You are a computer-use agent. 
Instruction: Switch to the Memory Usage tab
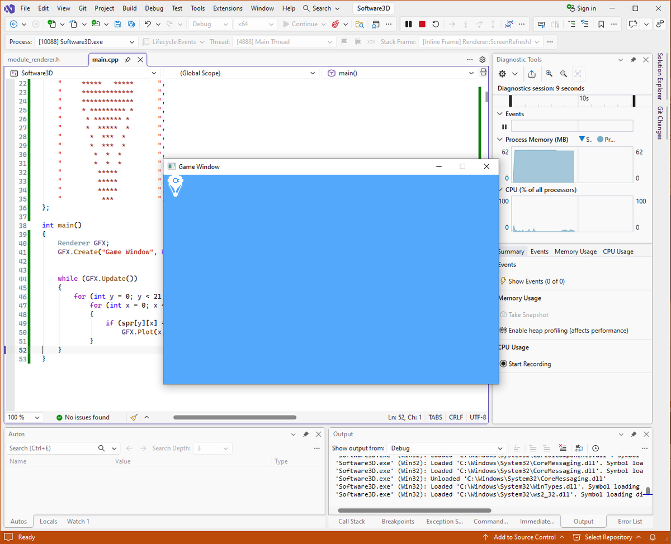pyautogui.click(x=575, y=252)
